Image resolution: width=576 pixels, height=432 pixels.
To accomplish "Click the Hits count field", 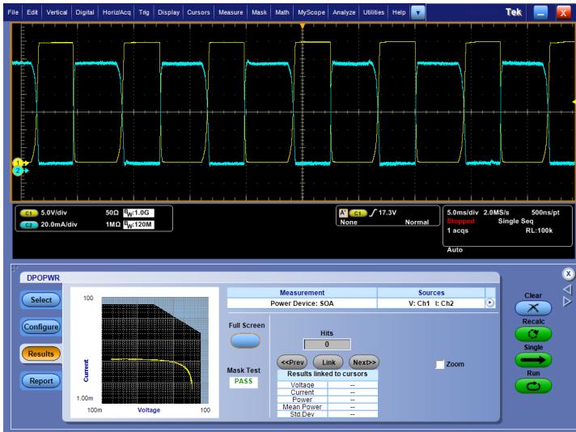I will [327, 345].
